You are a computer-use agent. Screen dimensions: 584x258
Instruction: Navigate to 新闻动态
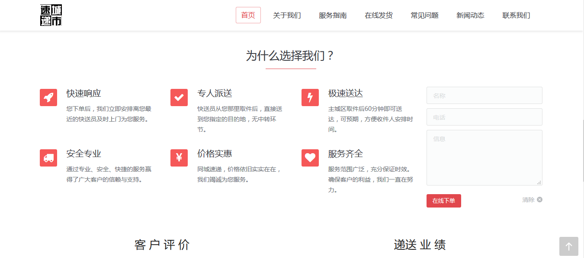tap(470, 15)
